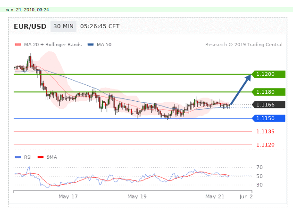Screen dimensions: 293x212
Task: Click the MA 50 blue legend swatch
Action: (91, 45)
